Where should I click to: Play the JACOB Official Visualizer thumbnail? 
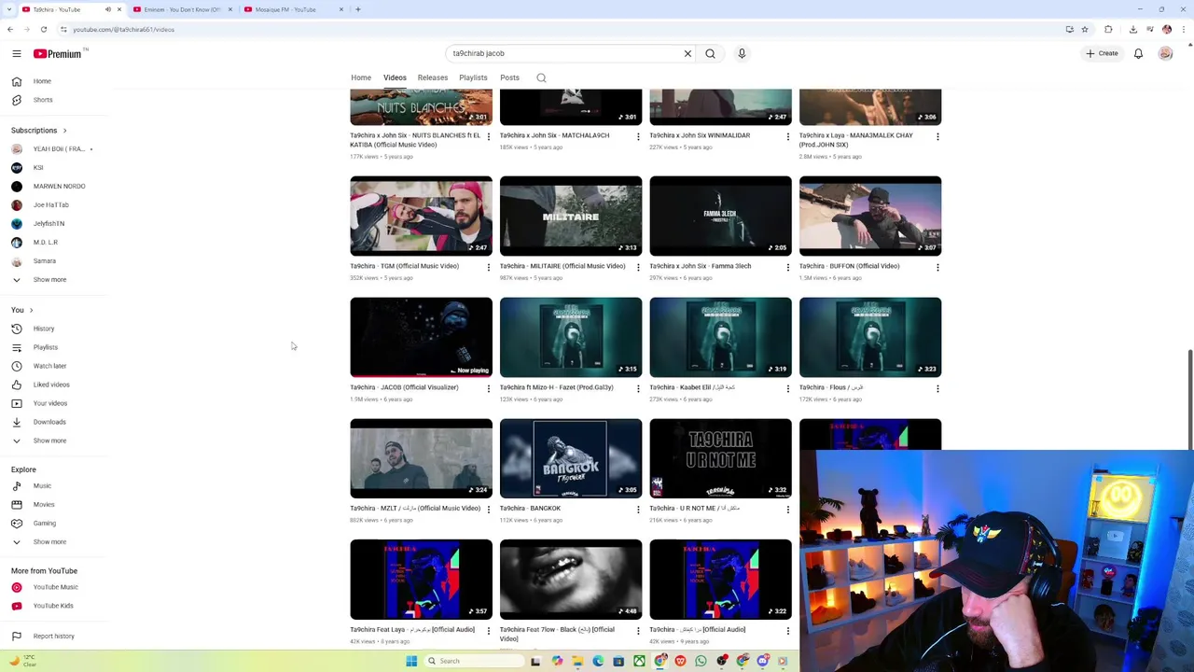pos(421,337)
